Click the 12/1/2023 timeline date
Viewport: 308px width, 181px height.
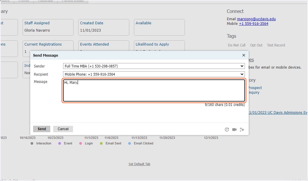coord(211,138)
